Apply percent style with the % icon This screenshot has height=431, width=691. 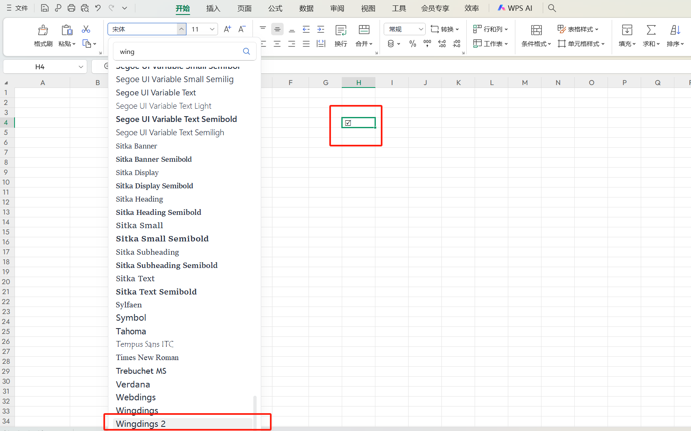click(412, 44)
